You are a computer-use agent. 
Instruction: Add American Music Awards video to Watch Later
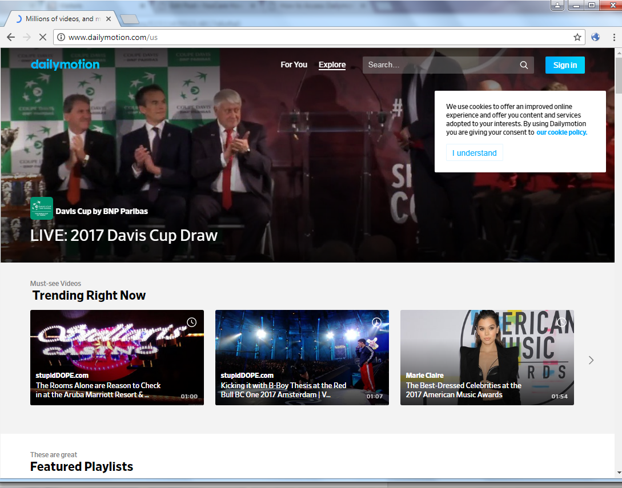click(561, 322)
